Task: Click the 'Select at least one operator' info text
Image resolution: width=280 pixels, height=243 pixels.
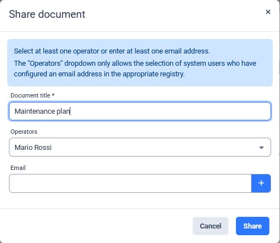Action: coord(112,51)
